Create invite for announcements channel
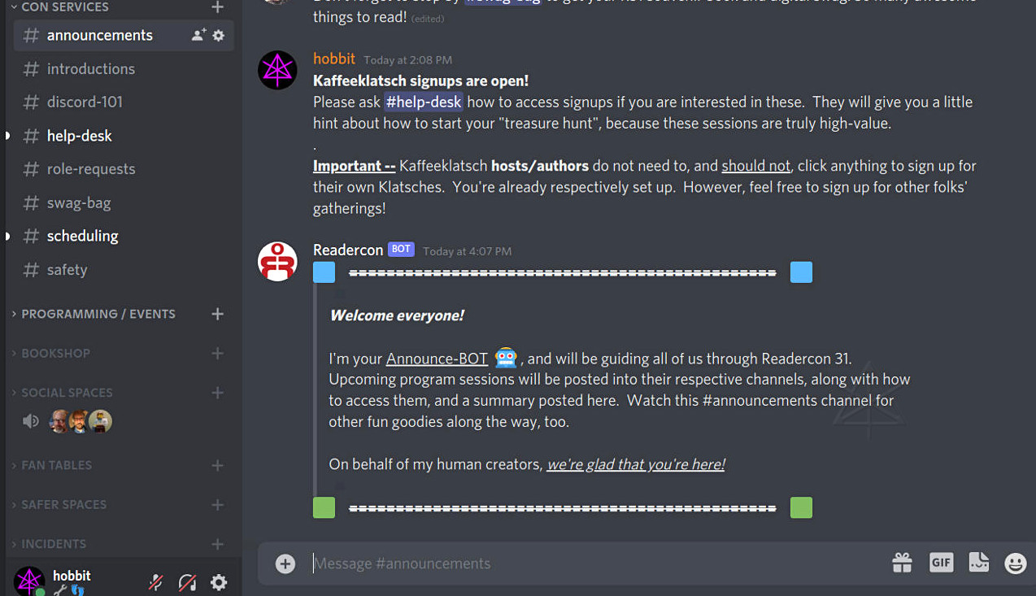 pos(198,36)
